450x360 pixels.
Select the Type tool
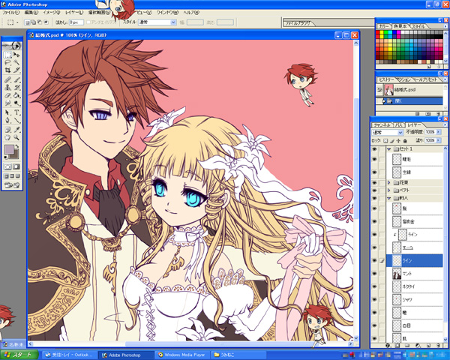coord(16,112)
